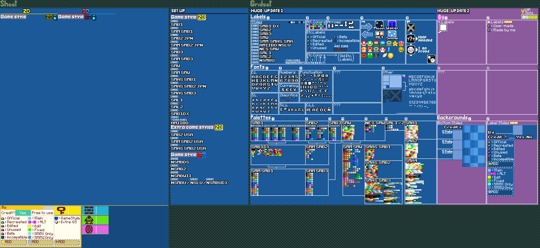540x248 pixels.
Task: Select AMIIBO in the SET UP list
Action: pyautogui.click(x=179, y=123)
